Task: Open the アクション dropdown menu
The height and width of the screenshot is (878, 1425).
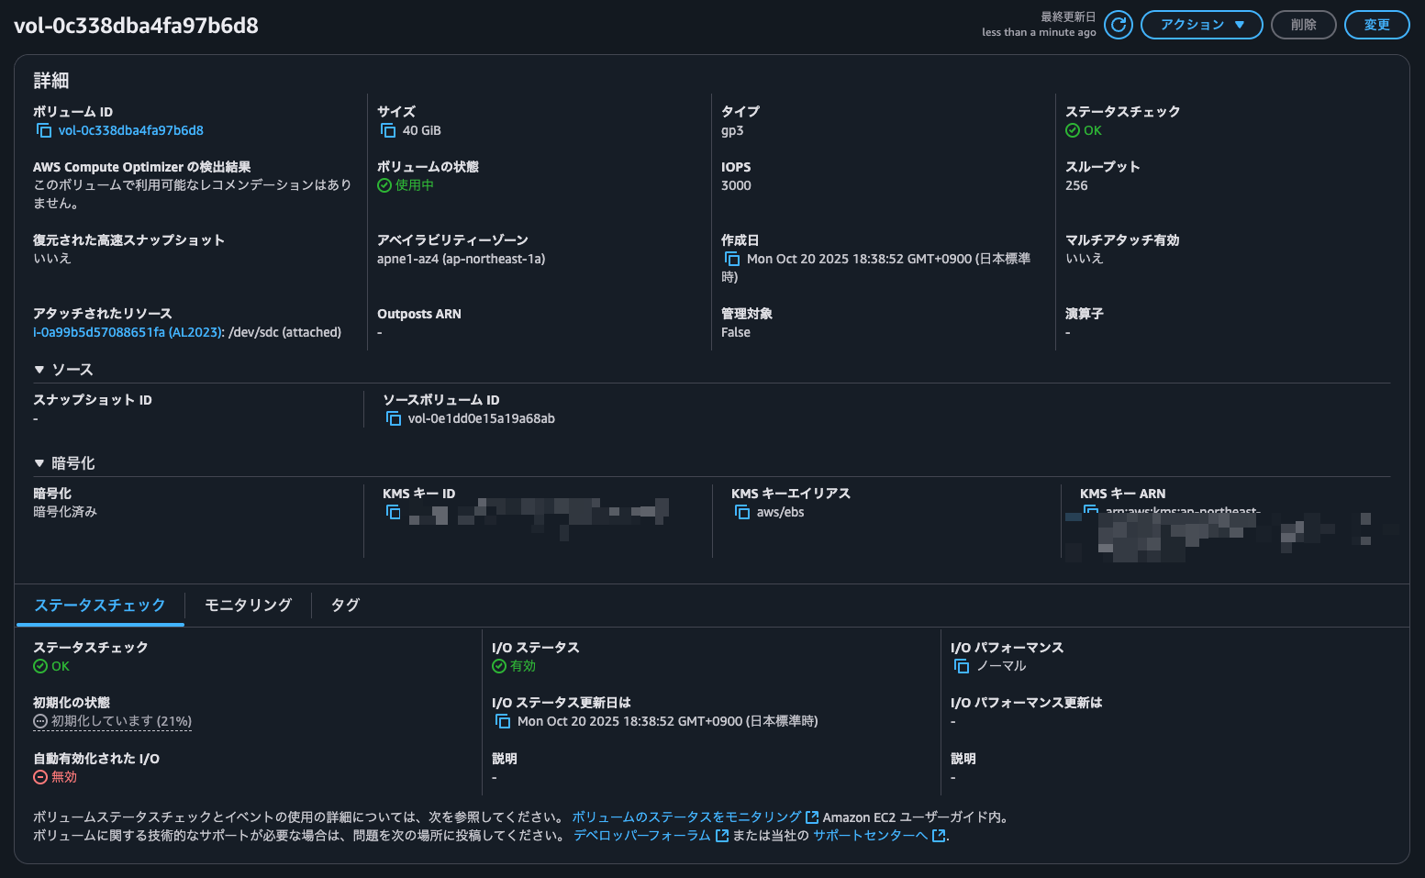Action: tap(1202, 25)
